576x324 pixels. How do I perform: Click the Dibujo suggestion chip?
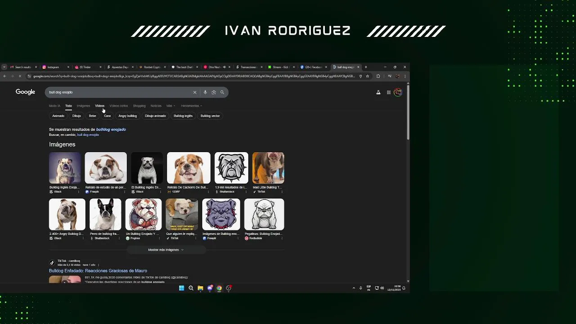point(76,116)
